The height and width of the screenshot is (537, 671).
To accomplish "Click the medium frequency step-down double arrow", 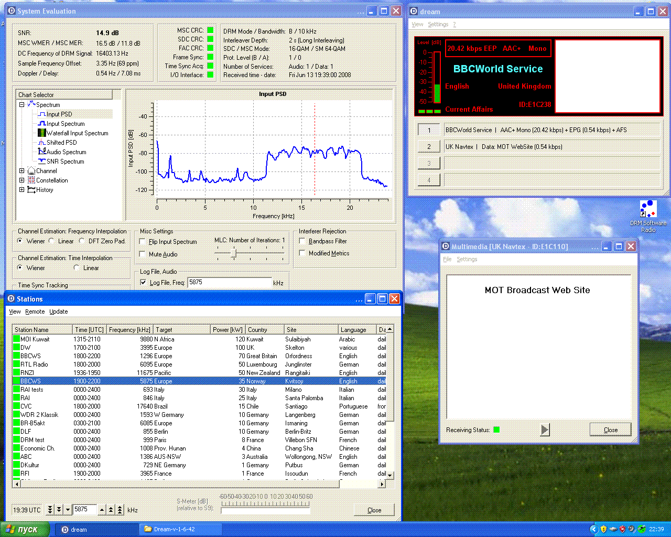I will 59,510.
